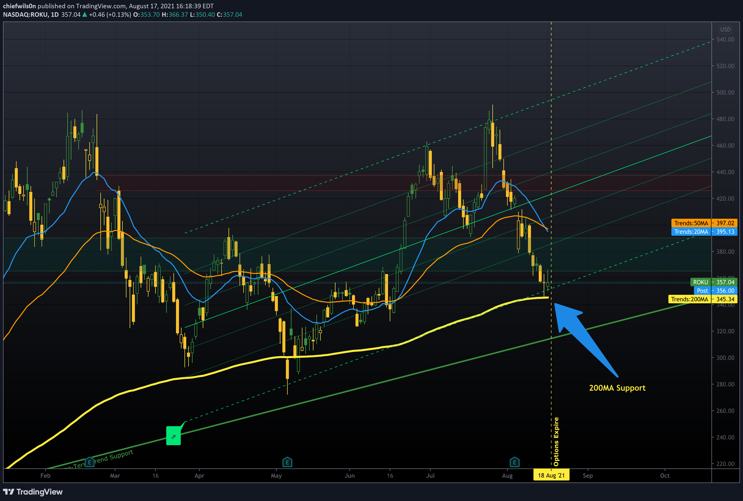Click the earnings E icon near February
743x501 pixels.
click(x=89, y=462)
